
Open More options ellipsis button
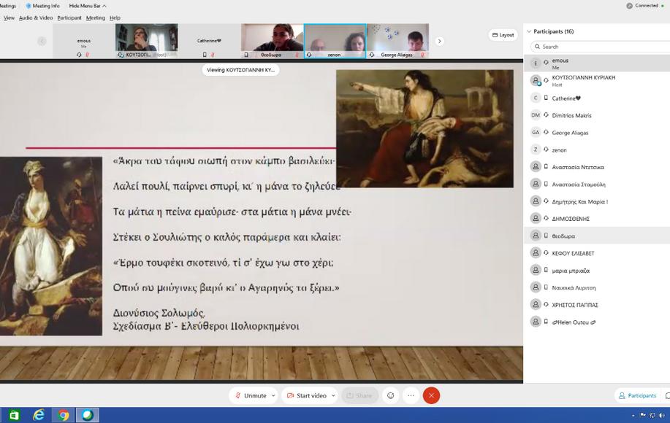(411, 396)
